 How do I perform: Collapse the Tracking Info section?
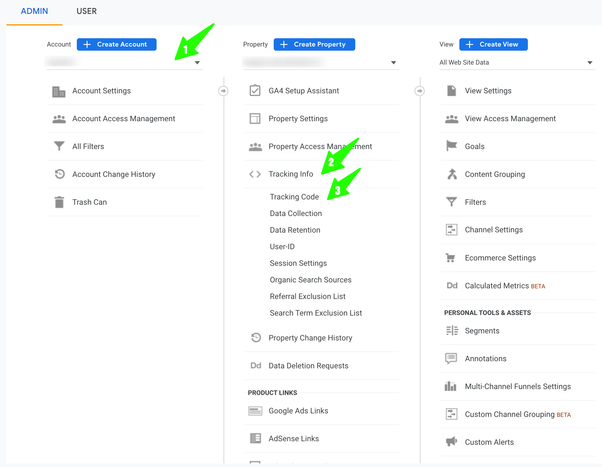coord(291,174)
